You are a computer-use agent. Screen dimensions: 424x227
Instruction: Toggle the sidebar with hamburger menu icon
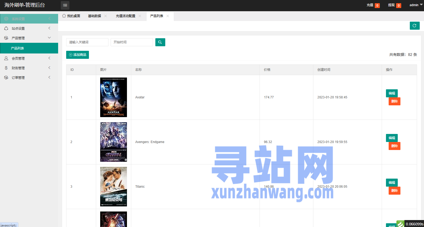tap(65, 5)
